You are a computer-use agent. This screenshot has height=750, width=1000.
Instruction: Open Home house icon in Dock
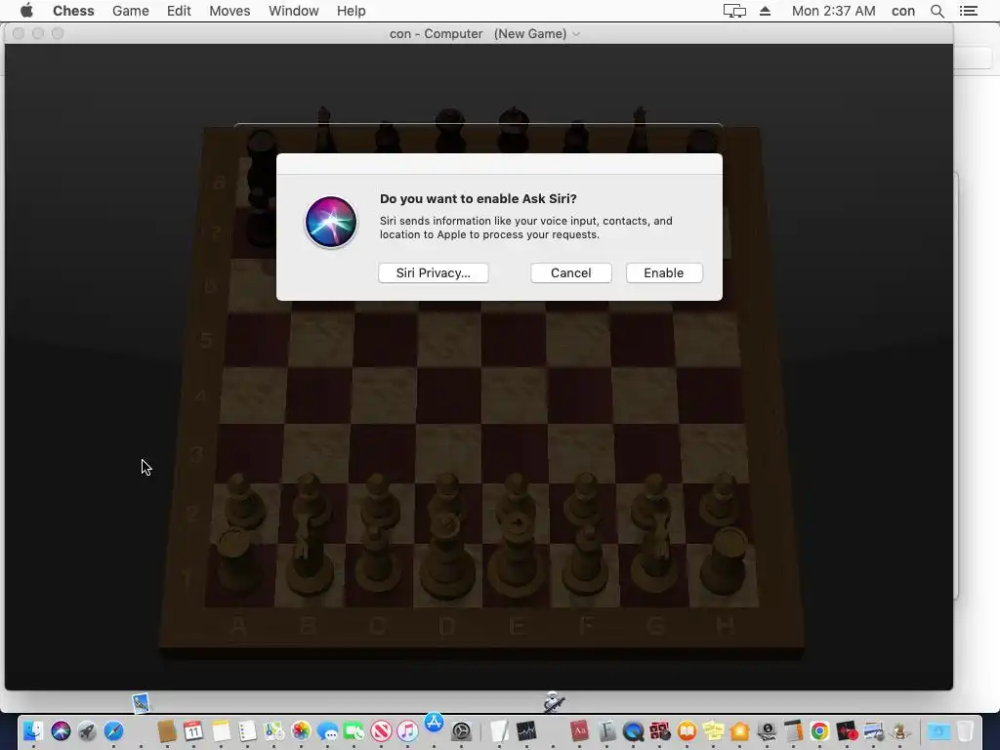[740, 730]
